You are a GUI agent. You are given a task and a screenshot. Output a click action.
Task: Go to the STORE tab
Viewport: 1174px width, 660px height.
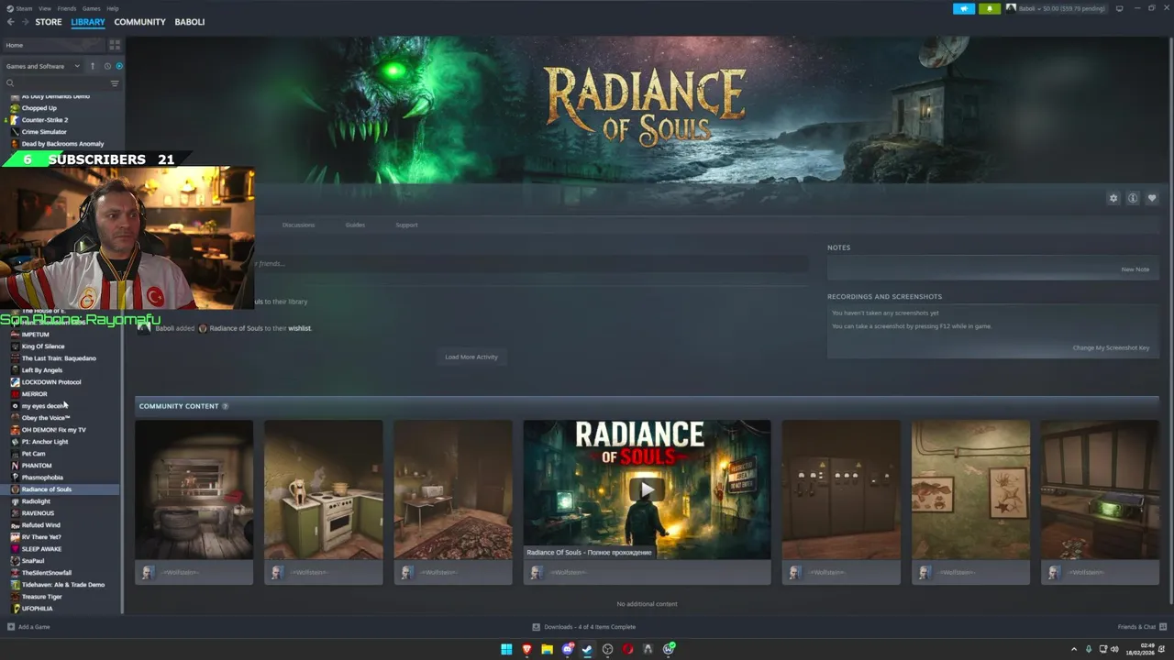pos(49,22)
